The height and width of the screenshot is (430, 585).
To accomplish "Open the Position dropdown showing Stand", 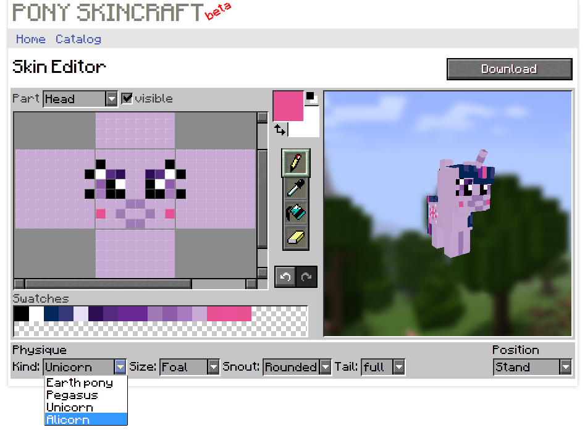I will coord(532,367).
